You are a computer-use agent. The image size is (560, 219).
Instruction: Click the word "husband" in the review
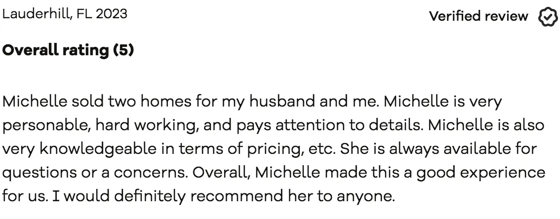288,102
